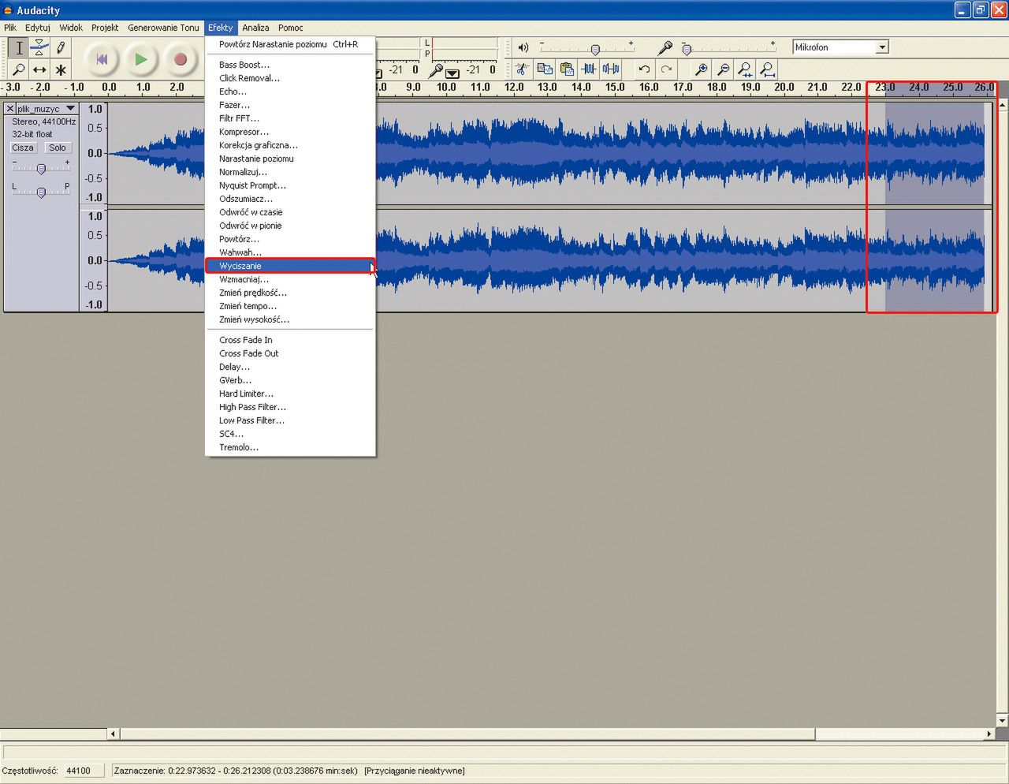
Task: Click the Skip to Start button
Action: click(x=101, y=59)
